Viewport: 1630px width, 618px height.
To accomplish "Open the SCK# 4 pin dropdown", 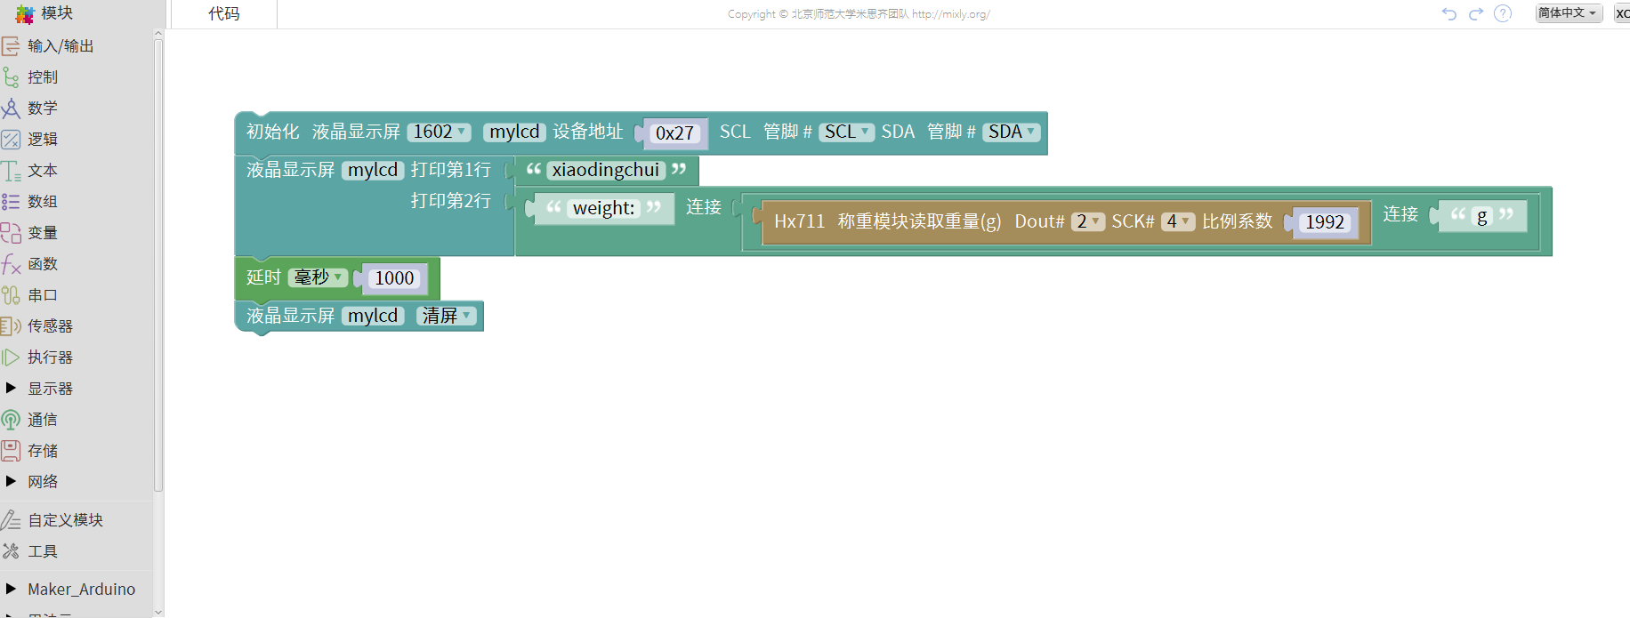I will (1178, 221).
